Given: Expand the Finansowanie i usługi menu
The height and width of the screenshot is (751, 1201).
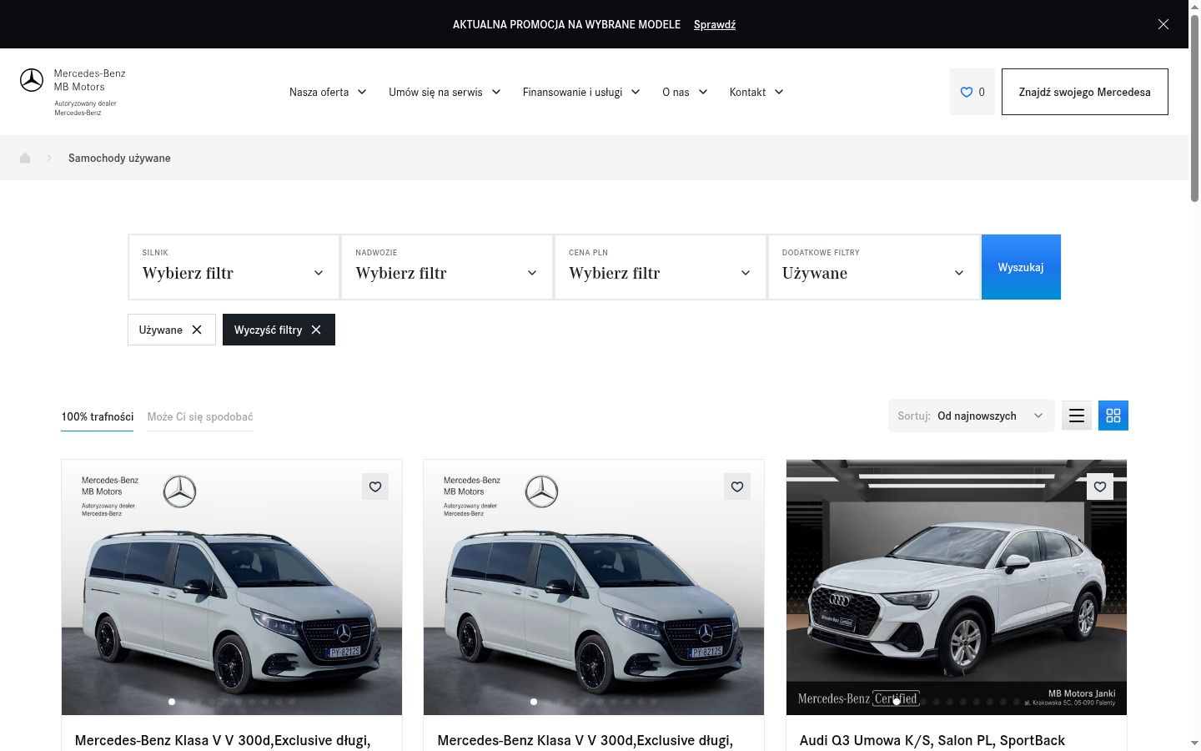Looking at the screenshot, I should click(x=581, y=92).
